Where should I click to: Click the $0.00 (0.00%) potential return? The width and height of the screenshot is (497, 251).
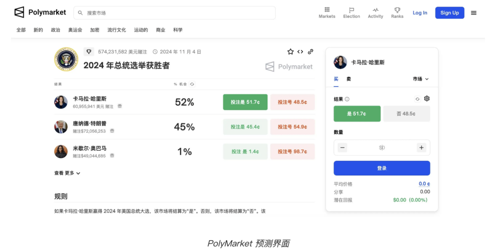(x=410, y=200)
